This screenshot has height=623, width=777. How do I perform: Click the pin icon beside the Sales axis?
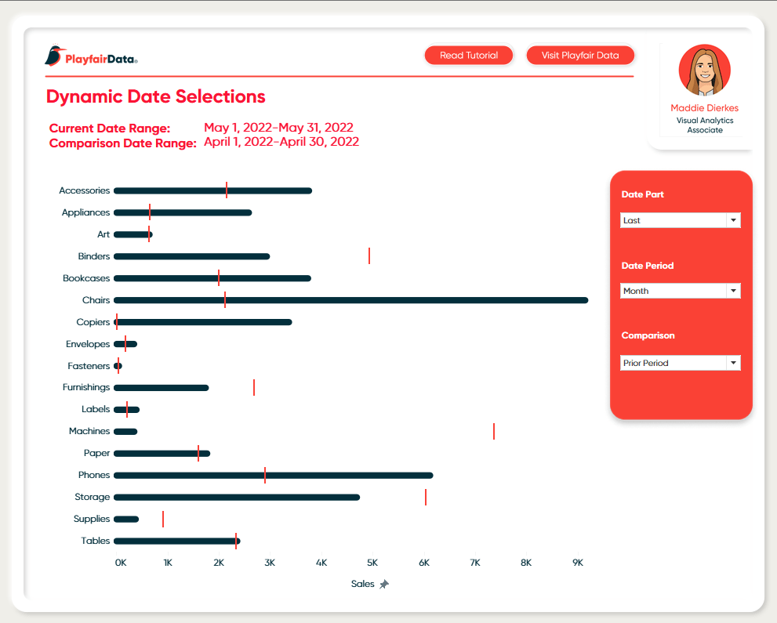[x=383, y=583]
